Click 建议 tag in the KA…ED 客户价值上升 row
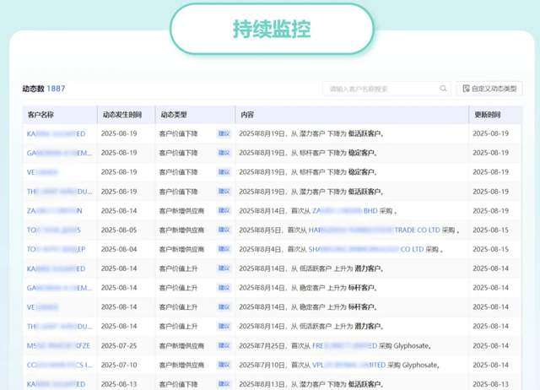Screen dimensions: 540x390 [x=224, y=268]
